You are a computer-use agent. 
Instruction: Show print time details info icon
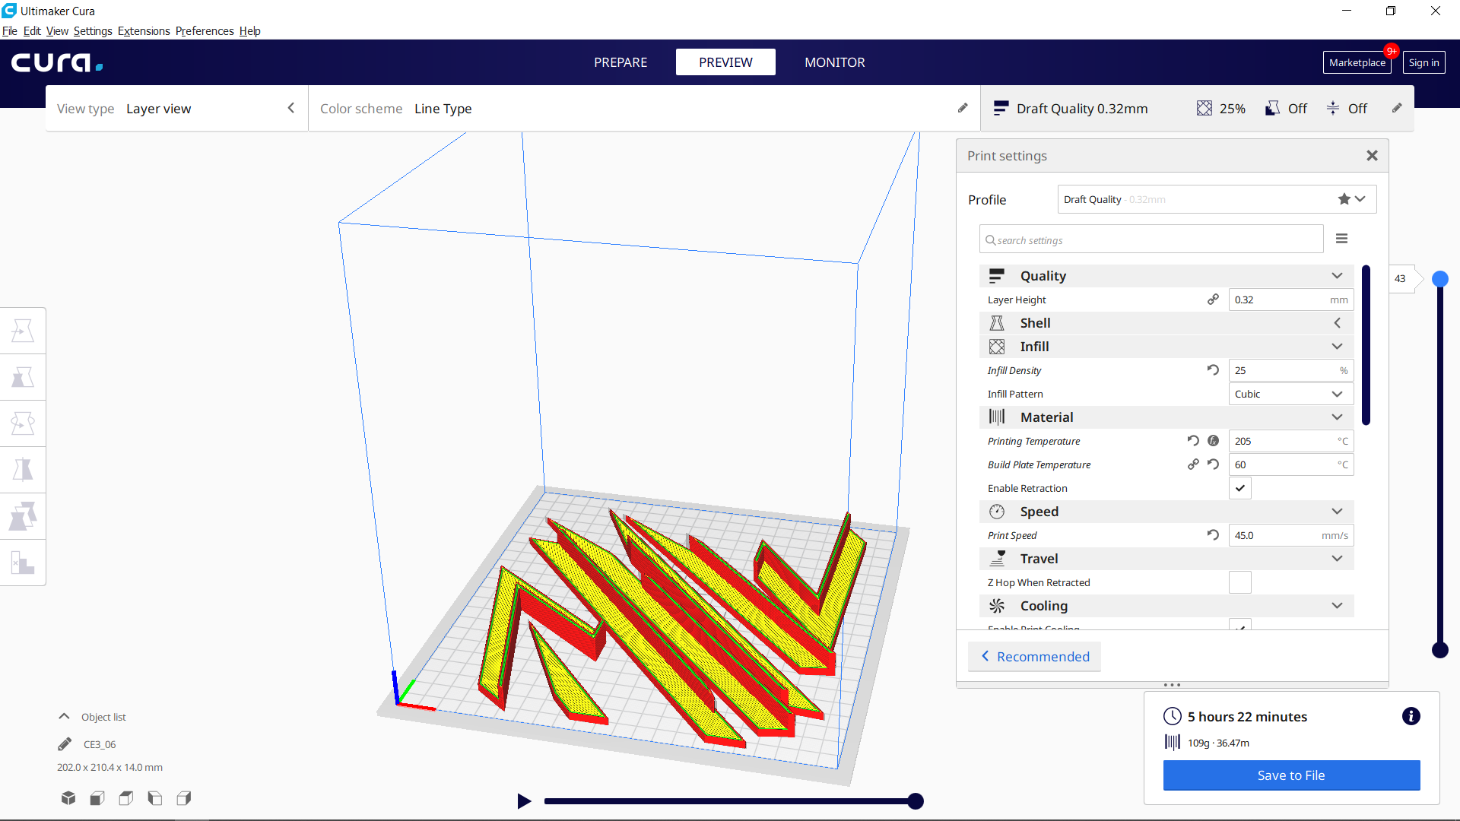(1411, 716)
